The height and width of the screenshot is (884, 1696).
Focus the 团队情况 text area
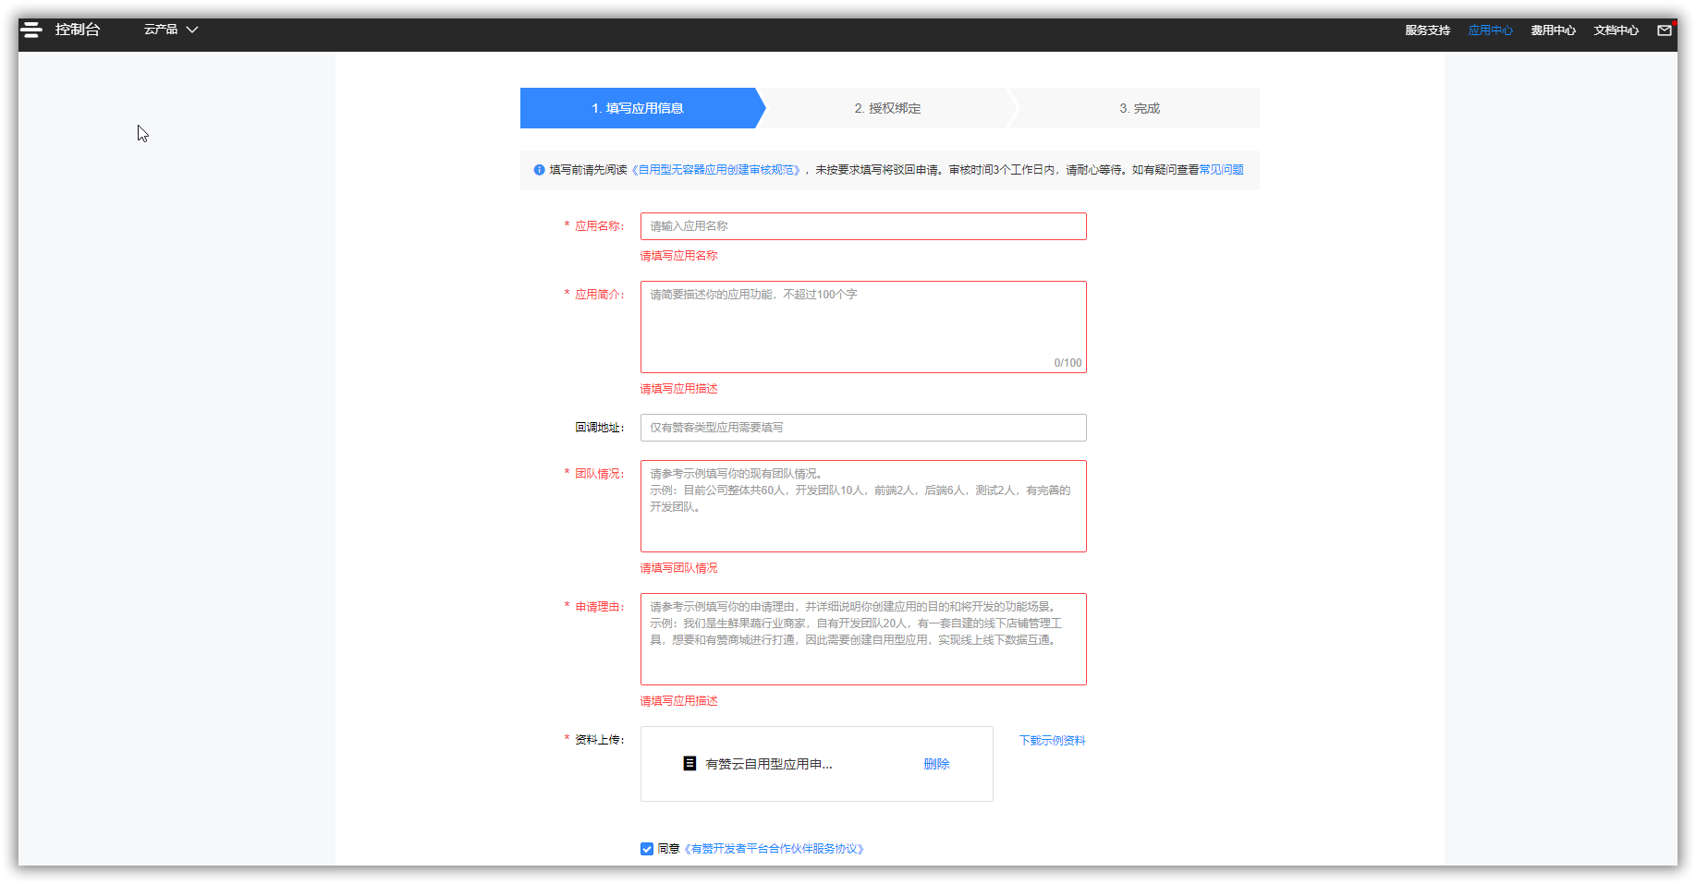[863, 506]
